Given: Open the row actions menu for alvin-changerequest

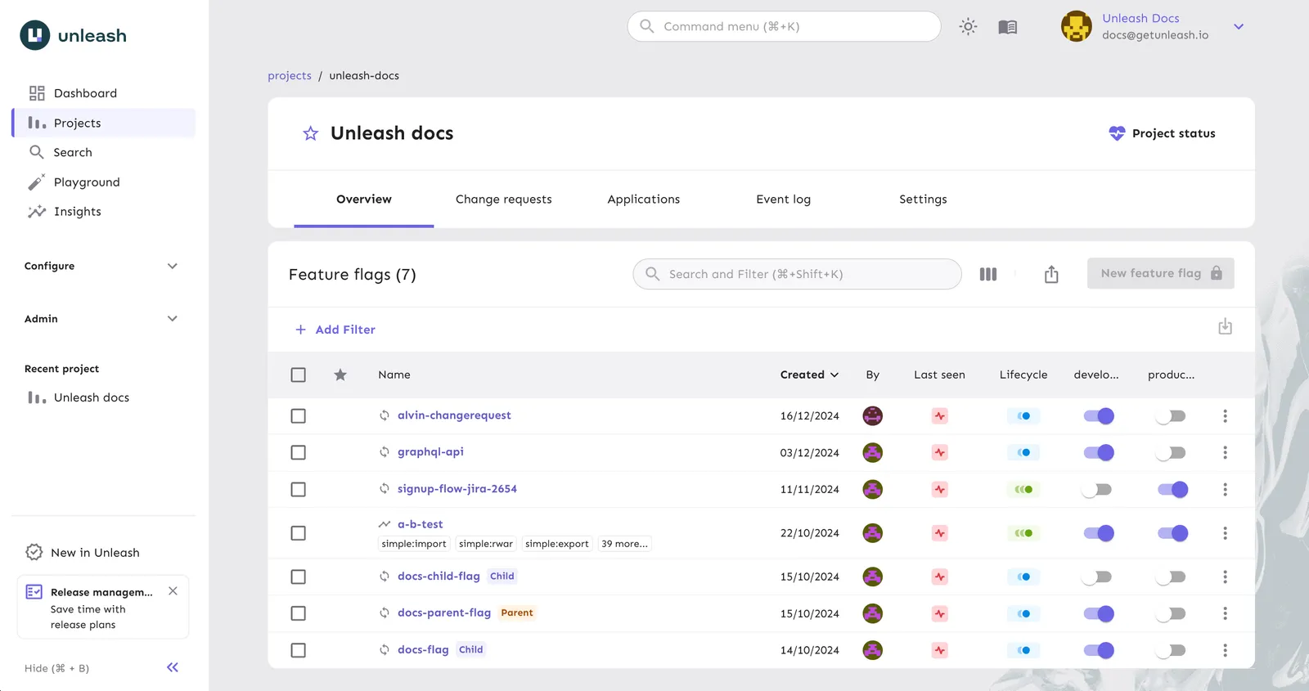Looking at the screenshot, I should (1225, 416).
